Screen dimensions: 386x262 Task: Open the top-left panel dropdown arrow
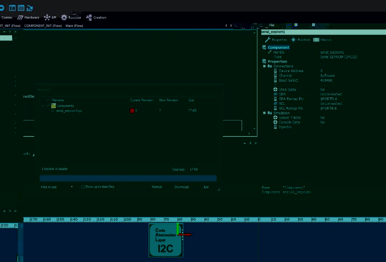(4, 32)
